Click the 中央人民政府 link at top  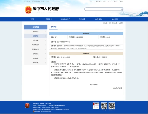tap(27, 1)
